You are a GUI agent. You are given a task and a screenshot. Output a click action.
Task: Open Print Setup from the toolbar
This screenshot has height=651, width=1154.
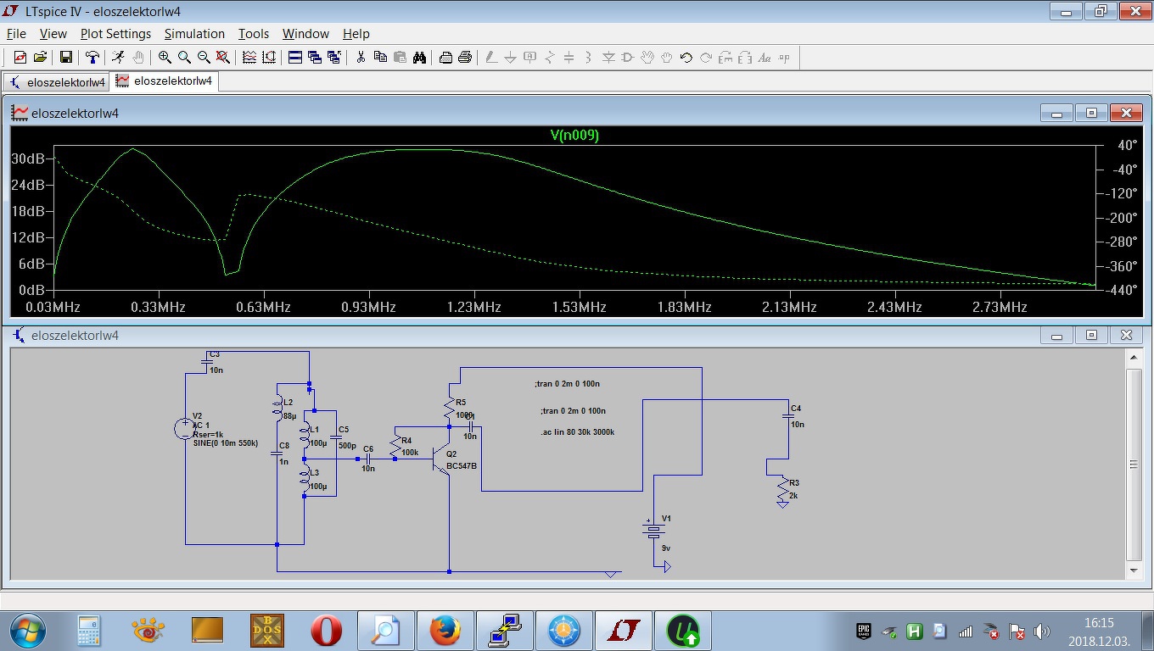[x=445, y=58]
